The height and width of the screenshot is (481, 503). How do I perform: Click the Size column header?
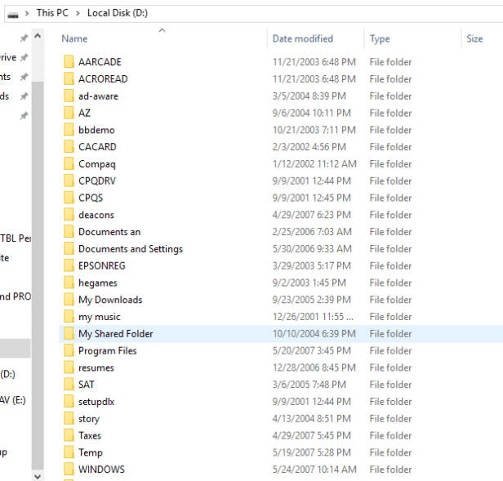pyautogui.click(x=474, y=38)
